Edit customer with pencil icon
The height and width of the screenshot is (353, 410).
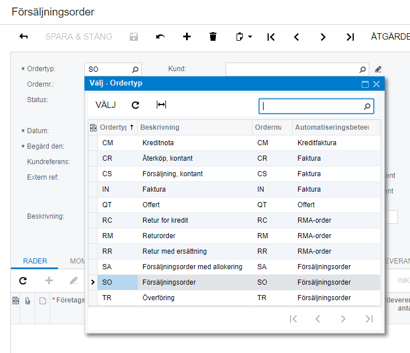point(378,69)
